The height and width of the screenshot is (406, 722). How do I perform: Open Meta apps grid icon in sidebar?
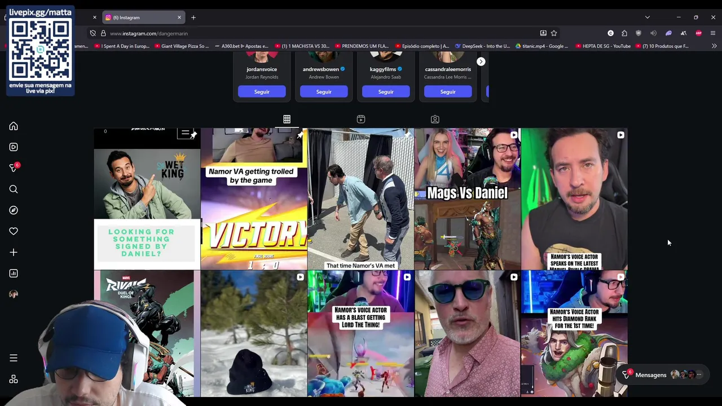[x=14, y=379]
